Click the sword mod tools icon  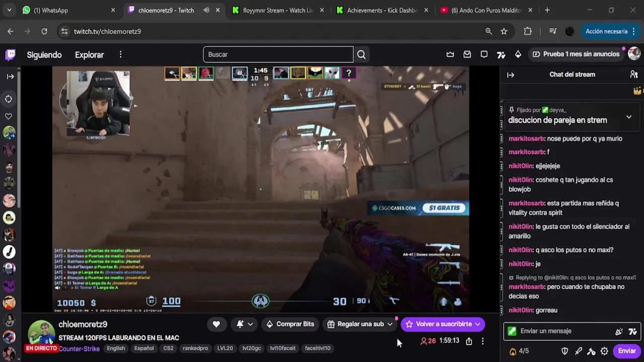coord(578,351)
